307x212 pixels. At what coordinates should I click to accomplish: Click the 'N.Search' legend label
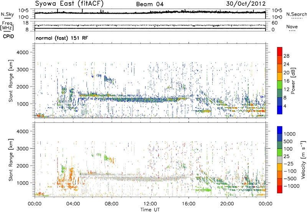(297, 14)
